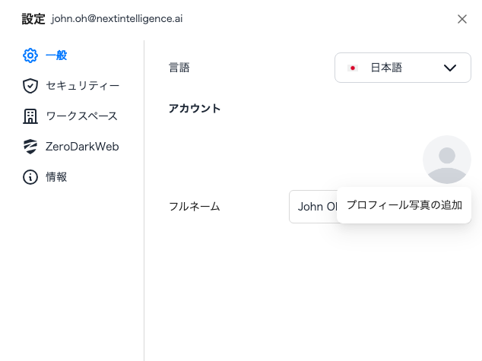
Task: Click the Japan flag in language selector
Action: [353, 68]
